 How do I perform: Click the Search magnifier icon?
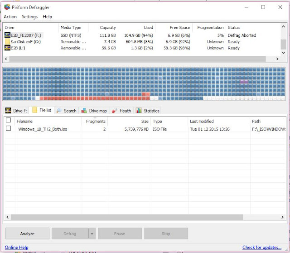[59, 111]
